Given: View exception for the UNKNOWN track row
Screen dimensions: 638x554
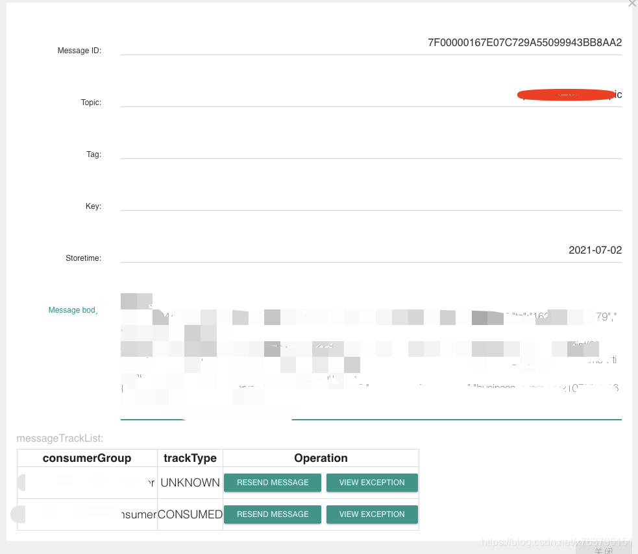Looking at the screenshot, I should tap(372, 483).
